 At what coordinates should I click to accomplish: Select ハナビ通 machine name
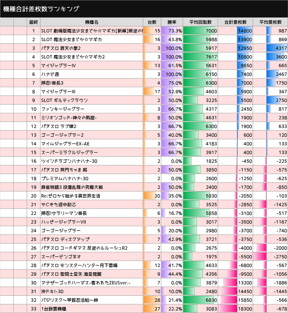tap(50, 74)
